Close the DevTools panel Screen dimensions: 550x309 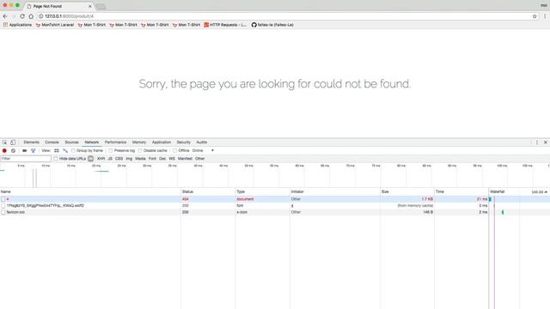click(546, 142)
